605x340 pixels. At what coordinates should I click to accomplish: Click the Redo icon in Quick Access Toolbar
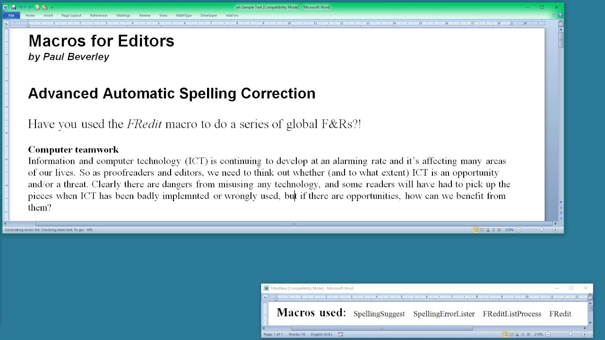pyautogui.click(x=31, y=7)
